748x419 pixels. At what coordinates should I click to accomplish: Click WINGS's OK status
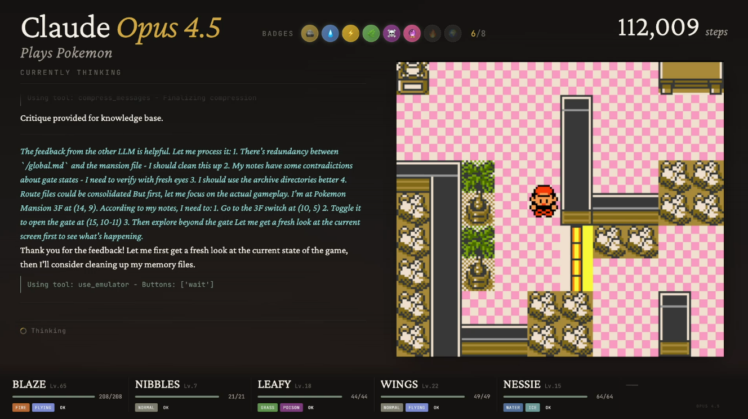[x=436, y=408]
